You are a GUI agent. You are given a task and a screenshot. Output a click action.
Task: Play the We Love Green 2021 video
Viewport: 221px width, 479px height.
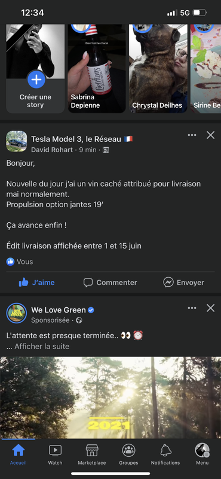[x=110, y=398]
